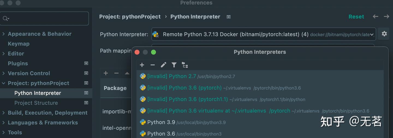Select the Python 3.9 /usr/local/bin/python3.9 interpreter
The height and width of the screenshot is (138, 393).
pos(260,122)
